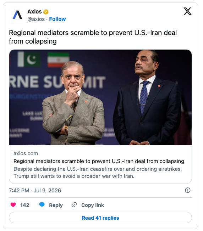Click the blue reply bubble icon

pyautogui.click(x=42, y=205)
